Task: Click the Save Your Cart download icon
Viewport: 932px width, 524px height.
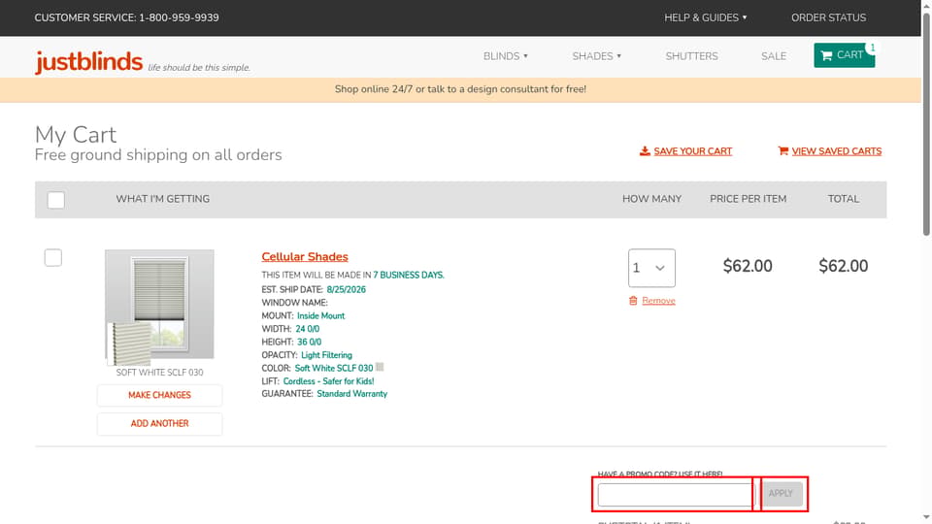Action: 645,151
